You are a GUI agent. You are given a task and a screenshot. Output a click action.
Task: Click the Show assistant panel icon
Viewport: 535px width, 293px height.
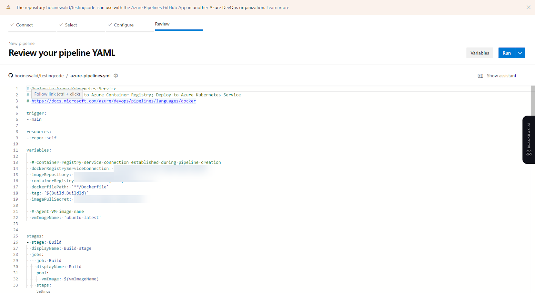480,76
